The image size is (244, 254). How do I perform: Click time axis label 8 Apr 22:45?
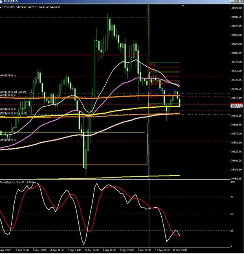(144, 250)
